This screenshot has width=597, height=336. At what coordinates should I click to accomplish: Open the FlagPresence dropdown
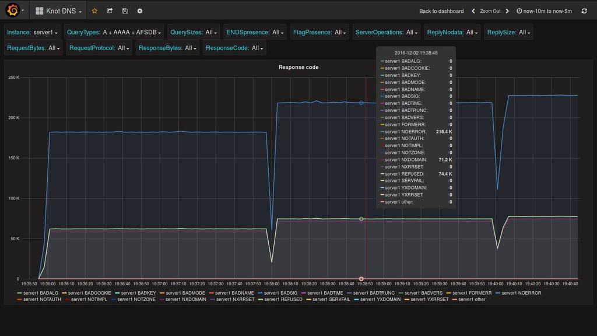(x=340, y=33)
